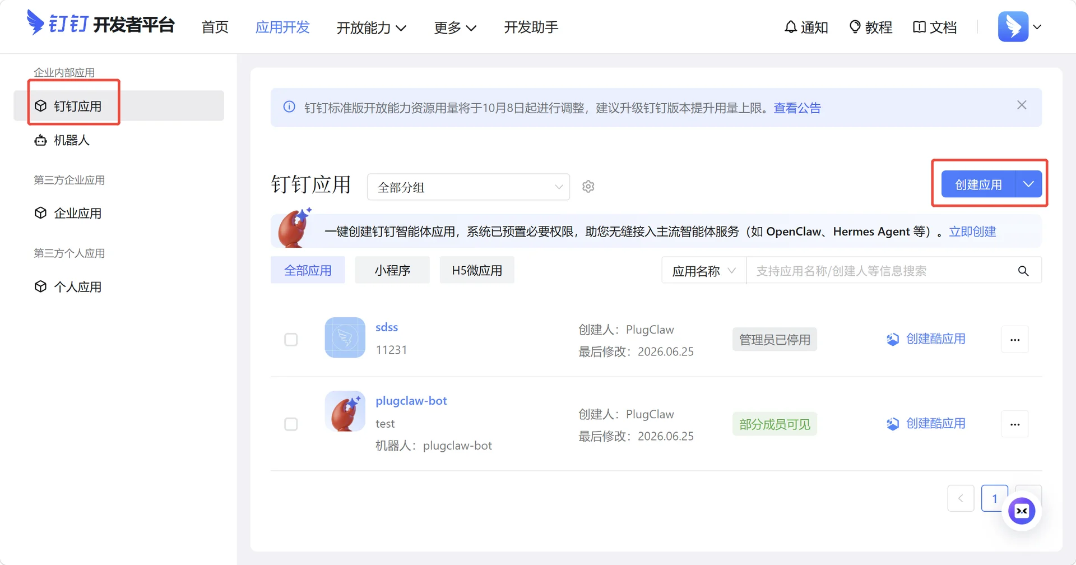Click the plugcaw-bot lobster app icon
Screen dimensions: 1076x565
[x=345, y=411]
